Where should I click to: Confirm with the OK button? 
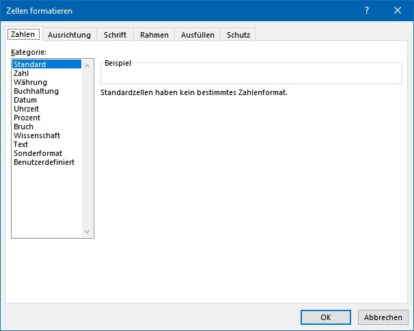click(x=326, y=317)
